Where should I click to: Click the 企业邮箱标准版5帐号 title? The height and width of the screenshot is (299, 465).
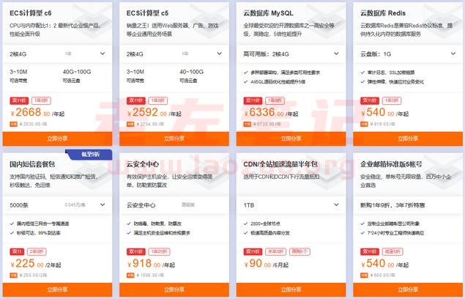coord(391,164)
